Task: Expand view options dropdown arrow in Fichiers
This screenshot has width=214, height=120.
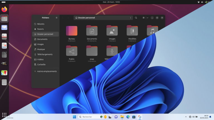Action: [x=147, y=18]
